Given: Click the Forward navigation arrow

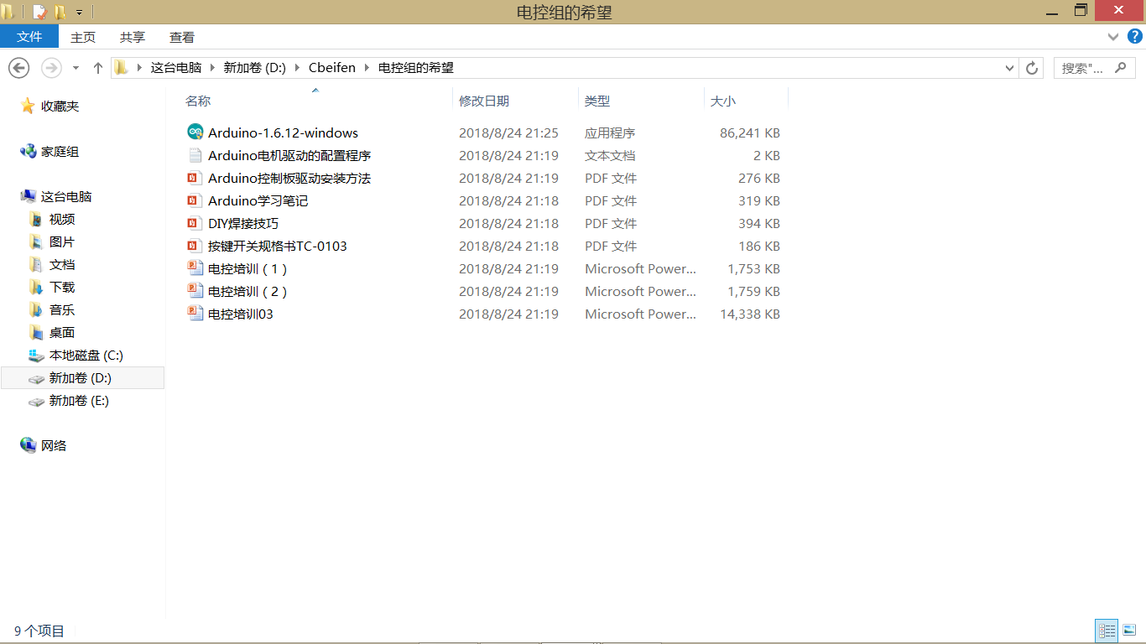Looking at the screenshot, I should tap(51, 68).
